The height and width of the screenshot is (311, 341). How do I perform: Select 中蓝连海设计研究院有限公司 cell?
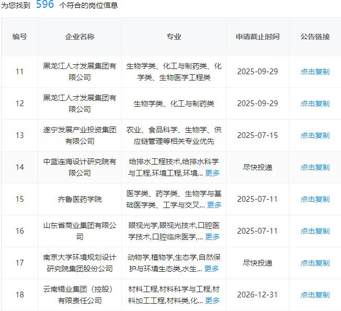point(79,167)
